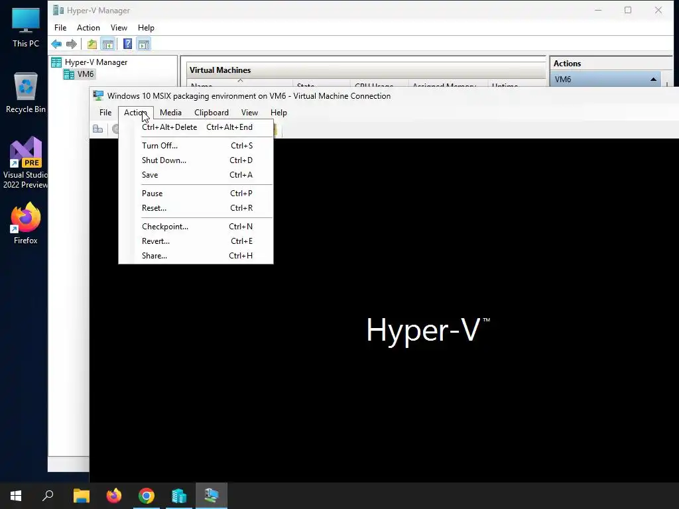Click the Ctrl+Alt+Delete toolbar icon in VM Connection
This screenshot has height=509, width=679.
(98, 129)
